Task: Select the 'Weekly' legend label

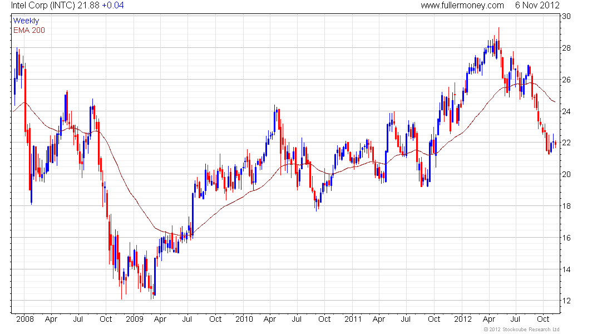Action: (x=26, y=21)
